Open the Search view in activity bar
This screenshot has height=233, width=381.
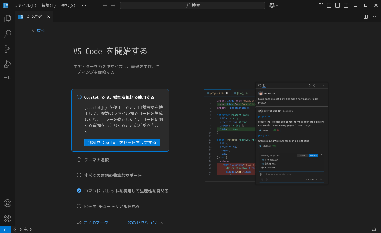pyautogui.click(x=8, y=34)
